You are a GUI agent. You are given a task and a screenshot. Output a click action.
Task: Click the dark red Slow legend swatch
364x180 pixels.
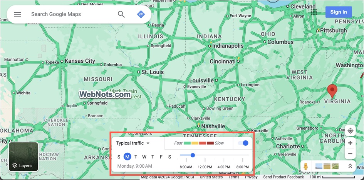pyautogui.click(x=210, y=143)
